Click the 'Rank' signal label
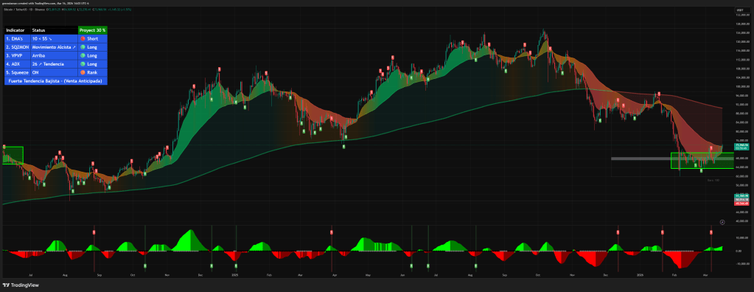The width and height of the screenshot is (754, 292). [92, 72]
